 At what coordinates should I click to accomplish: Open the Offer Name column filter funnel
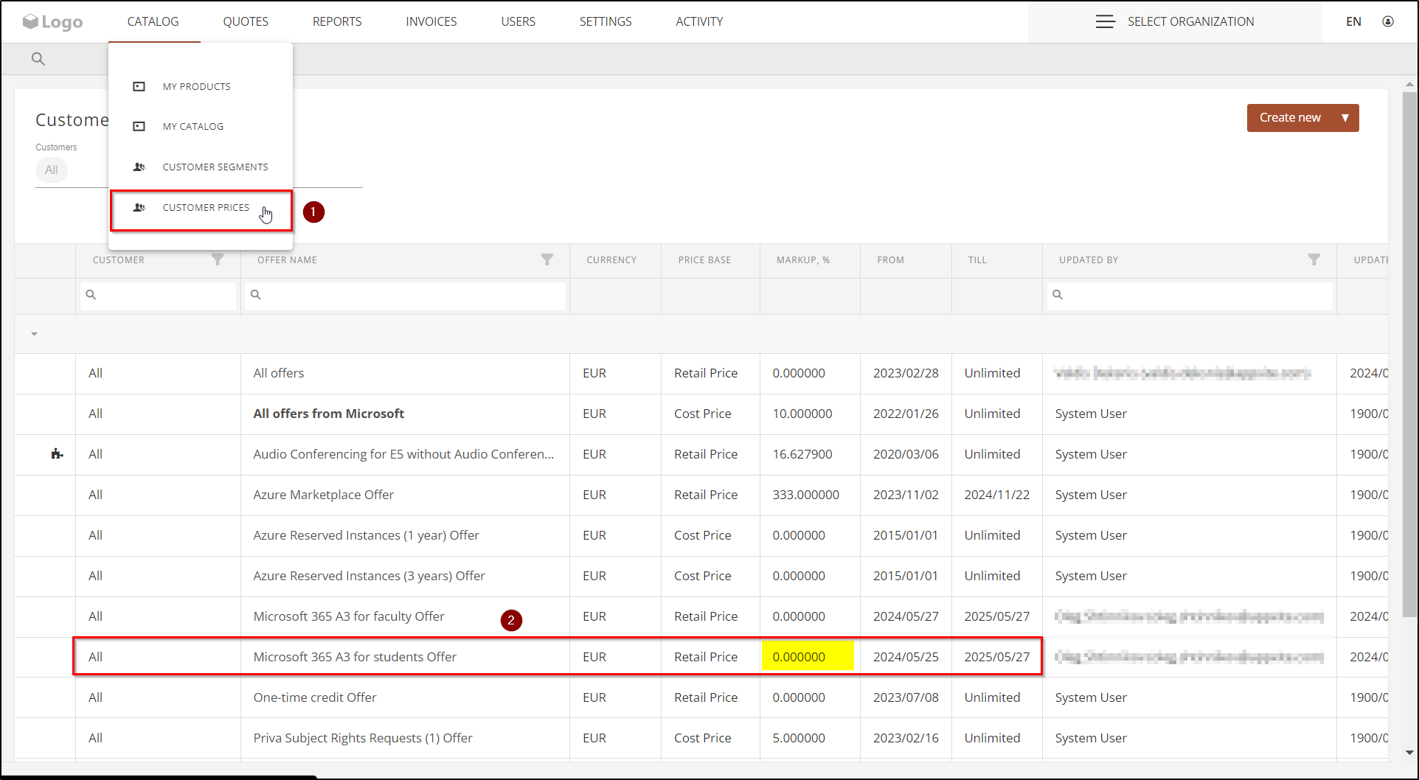(547, 260)
